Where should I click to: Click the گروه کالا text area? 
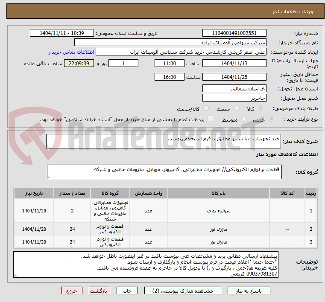[164, 172]
